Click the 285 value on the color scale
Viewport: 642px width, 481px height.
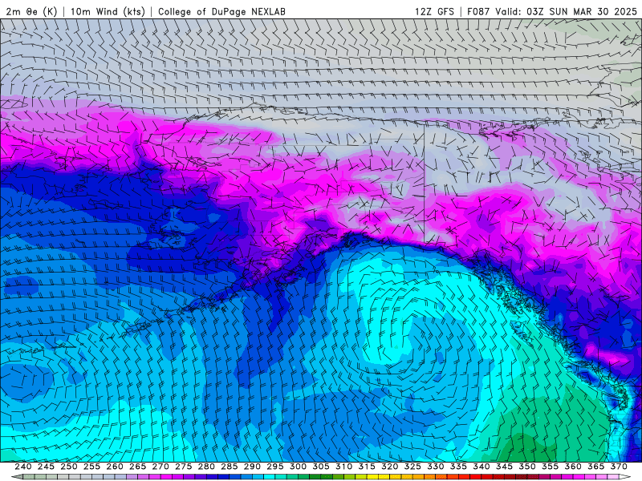tap(230, 467)
